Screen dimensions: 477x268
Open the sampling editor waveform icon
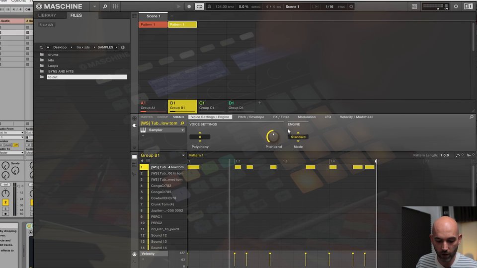134,174
